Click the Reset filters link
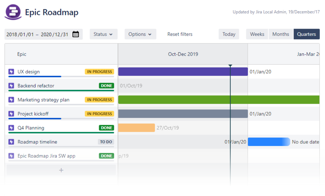 (x=180, y=34)
